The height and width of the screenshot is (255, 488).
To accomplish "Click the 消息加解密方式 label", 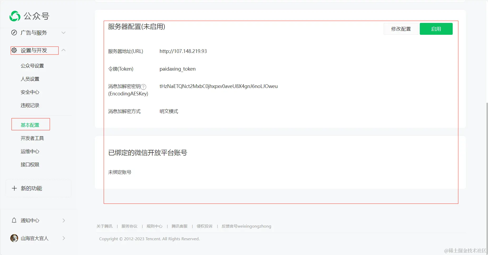I will pyautogui.click(x=124, y=111).
